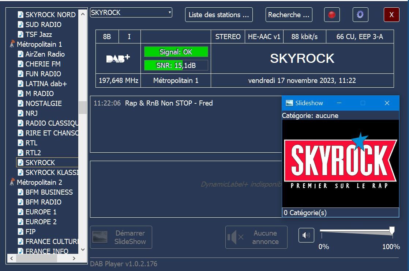This screenshot has width=409, height=271.
Task: Open the SKYROCK station dropdown
Action: click(x=131, y=12)
